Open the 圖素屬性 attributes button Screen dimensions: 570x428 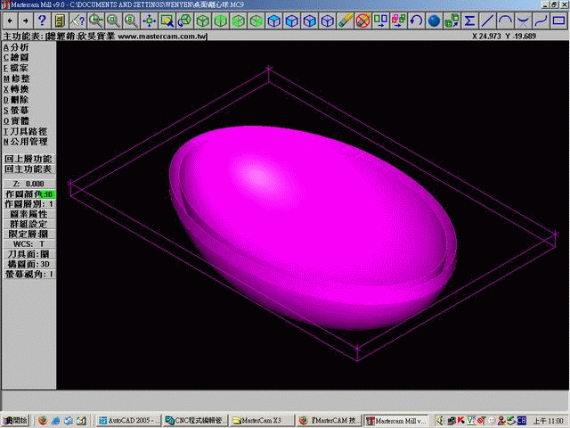(x=28, y=214)
